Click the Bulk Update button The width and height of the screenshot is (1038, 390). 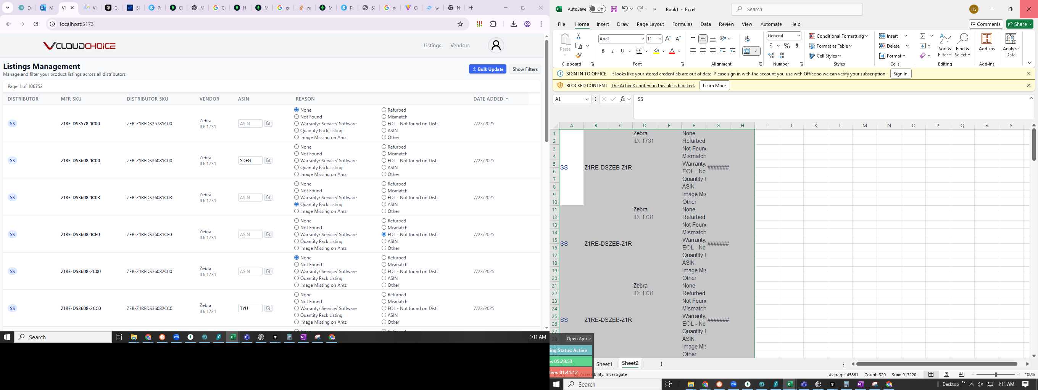coord(487,69)
